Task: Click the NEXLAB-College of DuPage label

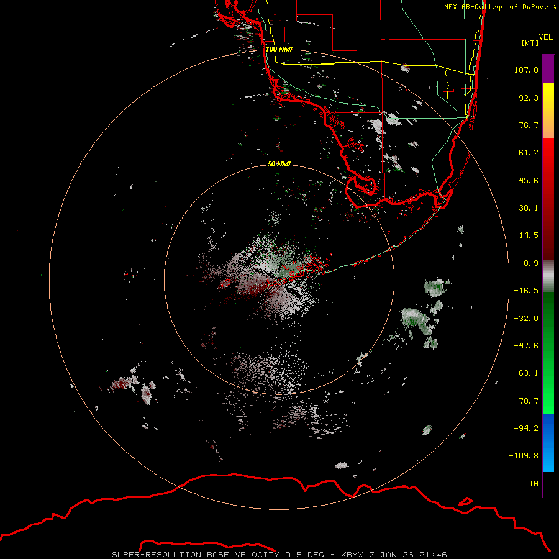Action: 499,7
